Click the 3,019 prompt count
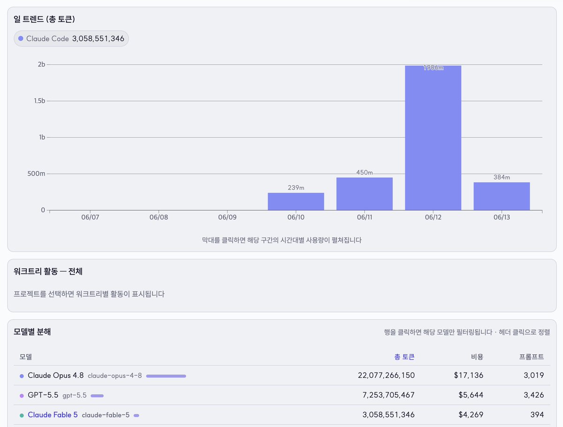Image resolution: width=563 pixels, height=427 pixels. pyautogui.click(x=534, y=375)
